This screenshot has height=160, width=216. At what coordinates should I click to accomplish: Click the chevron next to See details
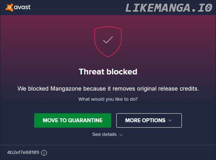coord(121,135)
